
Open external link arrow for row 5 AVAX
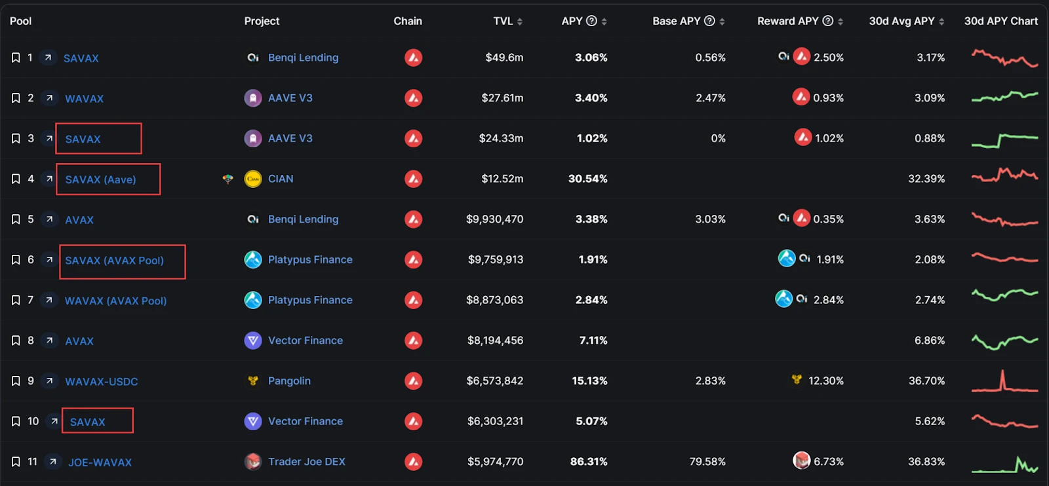(x=49, y=219)
